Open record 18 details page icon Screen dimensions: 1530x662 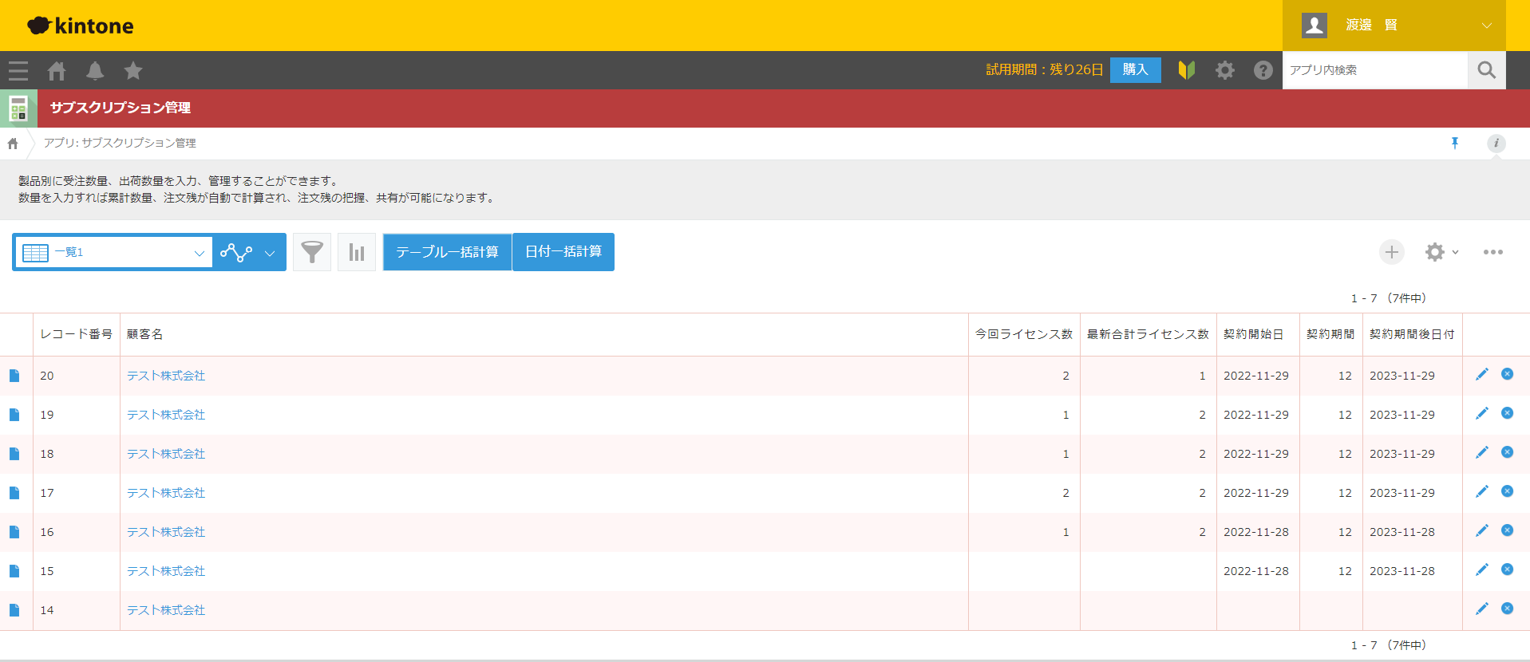[14, 454]
